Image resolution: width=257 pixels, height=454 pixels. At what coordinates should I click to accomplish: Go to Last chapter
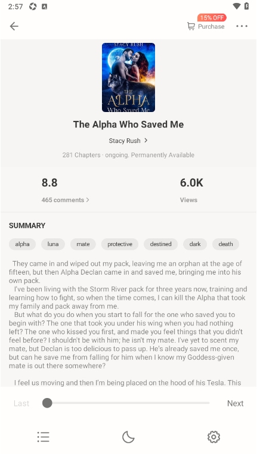tap(21, 403)
